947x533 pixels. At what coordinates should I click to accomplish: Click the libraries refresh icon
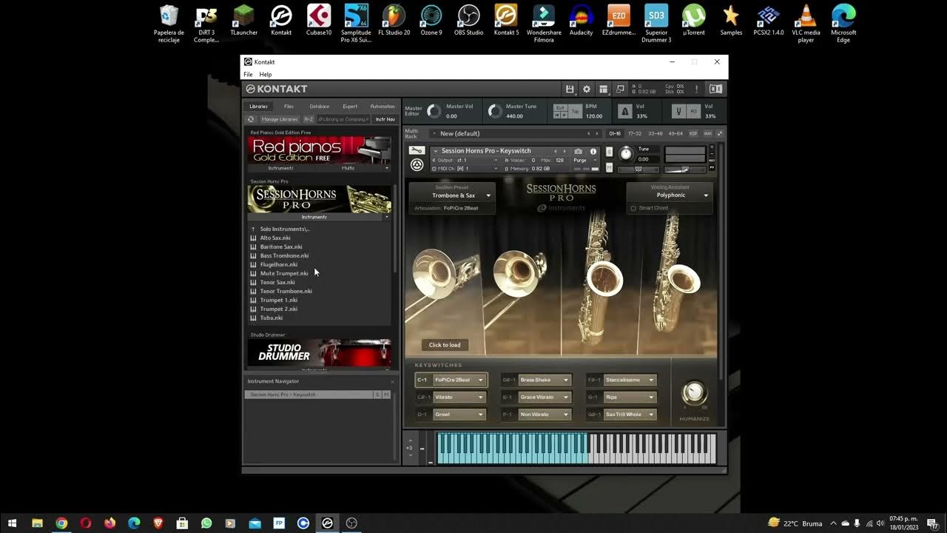(251, 119)
